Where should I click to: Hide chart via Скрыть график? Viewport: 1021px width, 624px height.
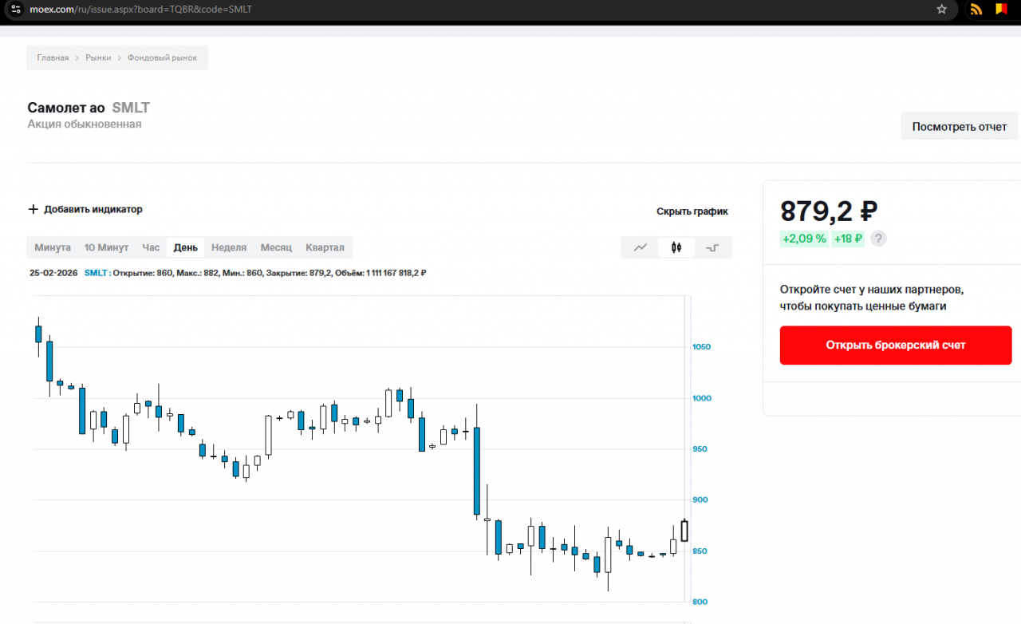[692, 211]
